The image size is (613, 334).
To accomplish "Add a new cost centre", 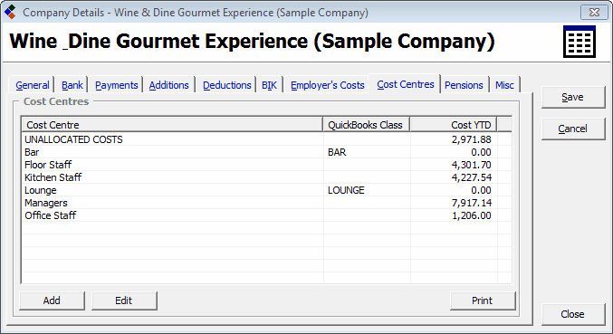I will [x=52, y=301].
